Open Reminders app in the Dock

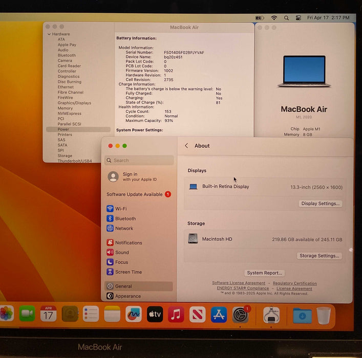point(91,314)
